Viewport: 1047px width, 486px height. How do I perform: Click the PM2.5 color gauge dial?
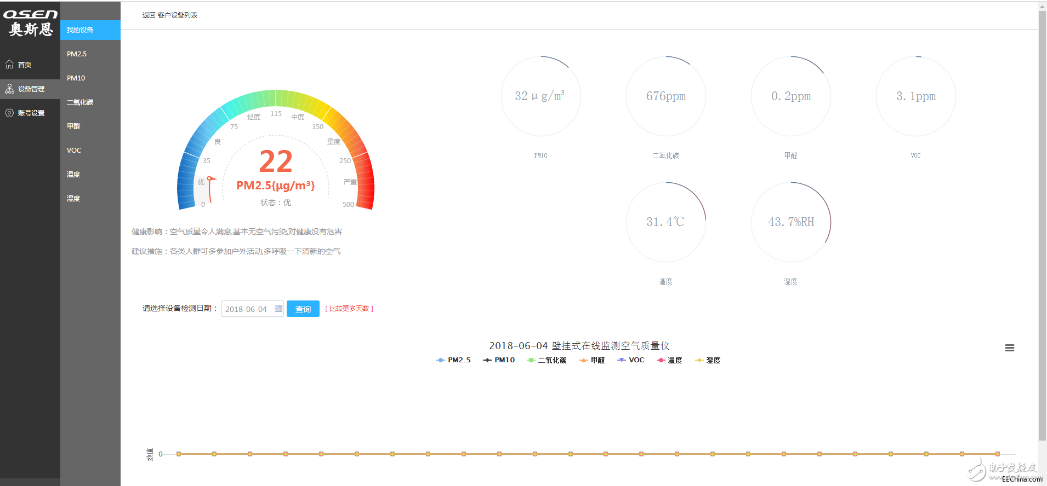(x=276, y=150)
